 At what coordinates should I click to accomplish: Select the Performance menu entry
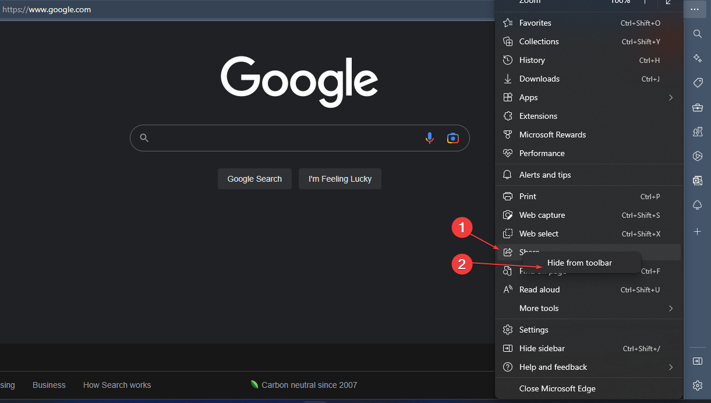(588, 153)
